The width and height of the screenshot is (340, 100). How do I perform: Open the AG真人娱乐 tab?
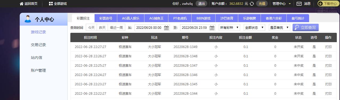click(x=131, y=18)
